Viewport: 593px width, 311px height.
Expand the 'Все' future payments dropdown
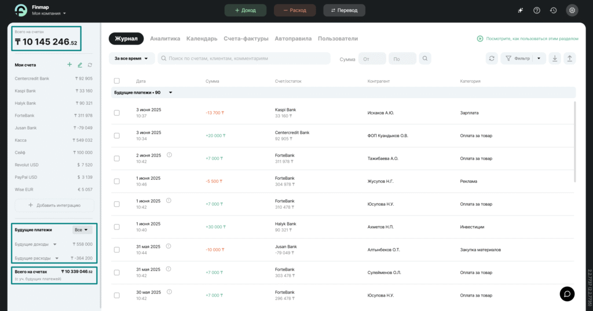click(x=82, y=229)
